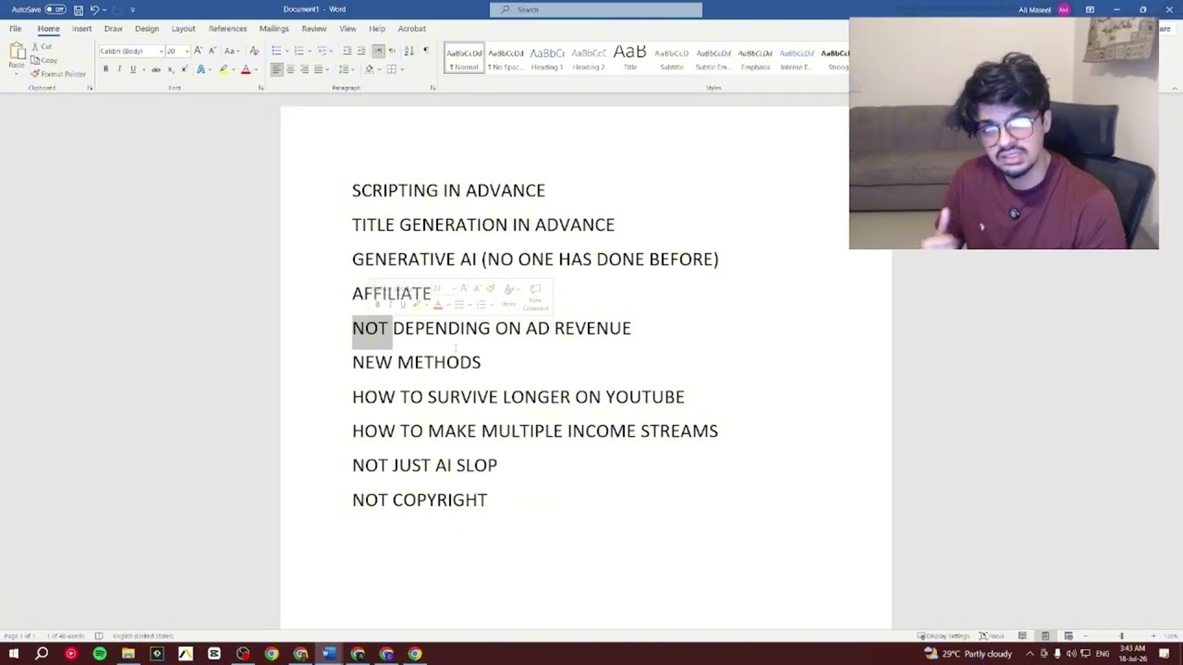Screen dimensions: 1183x665
Task: Toggle Strikethrough formatting
Action: click(155, 69)
